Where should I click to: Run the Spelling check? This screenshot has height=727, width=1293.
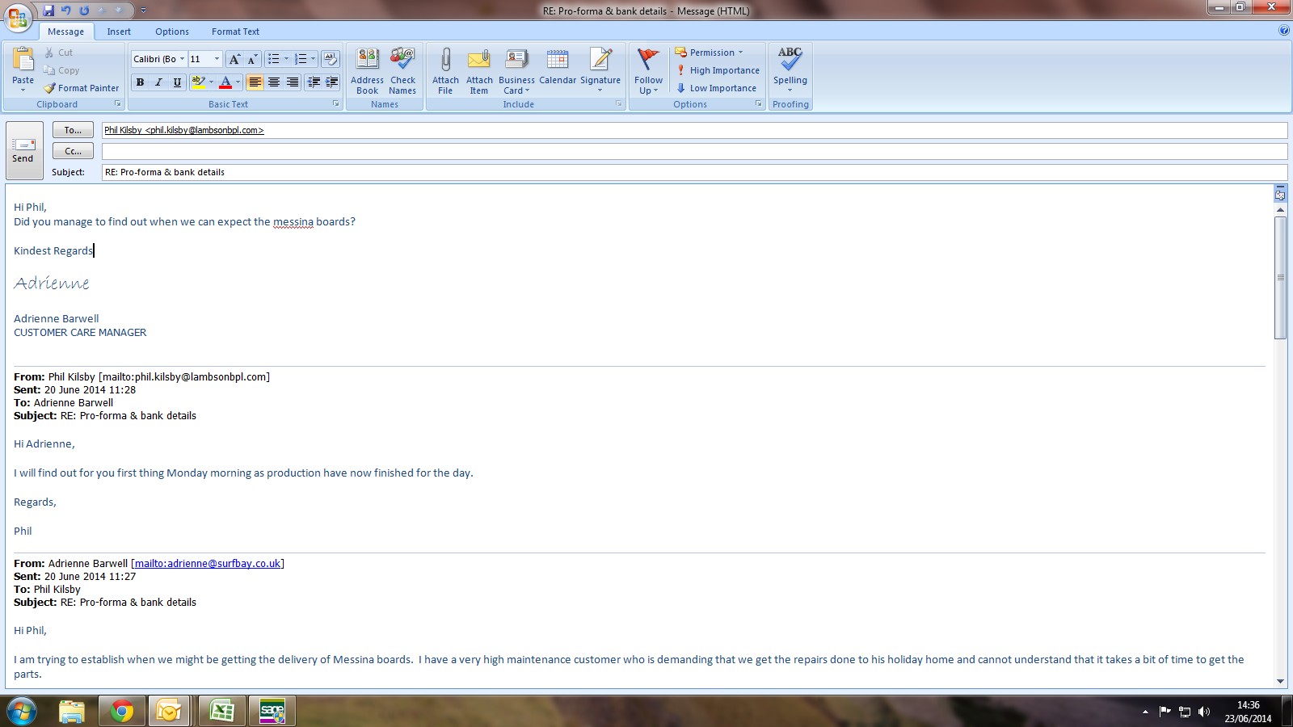pyautogui.click(x=790, y=69)
